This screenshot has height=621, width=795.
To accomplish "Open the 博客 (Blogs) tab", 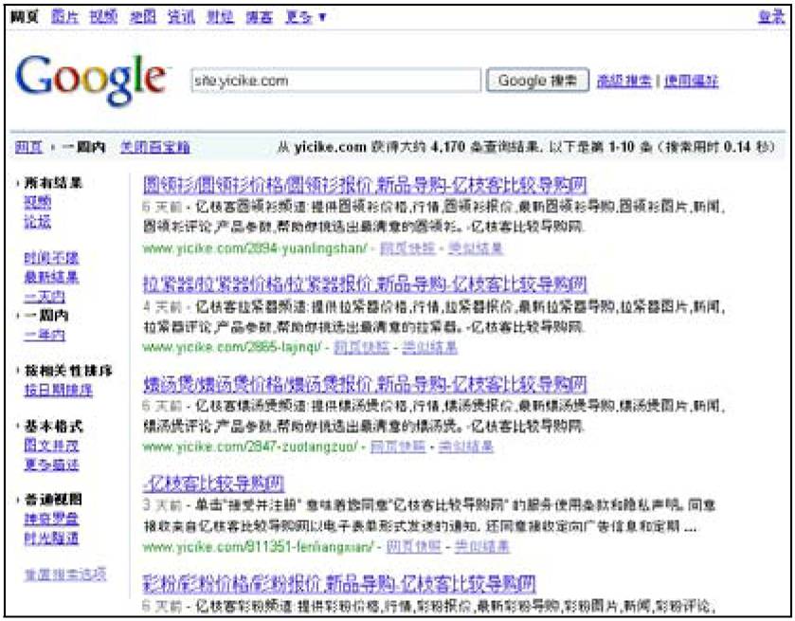I will [259, 17].
